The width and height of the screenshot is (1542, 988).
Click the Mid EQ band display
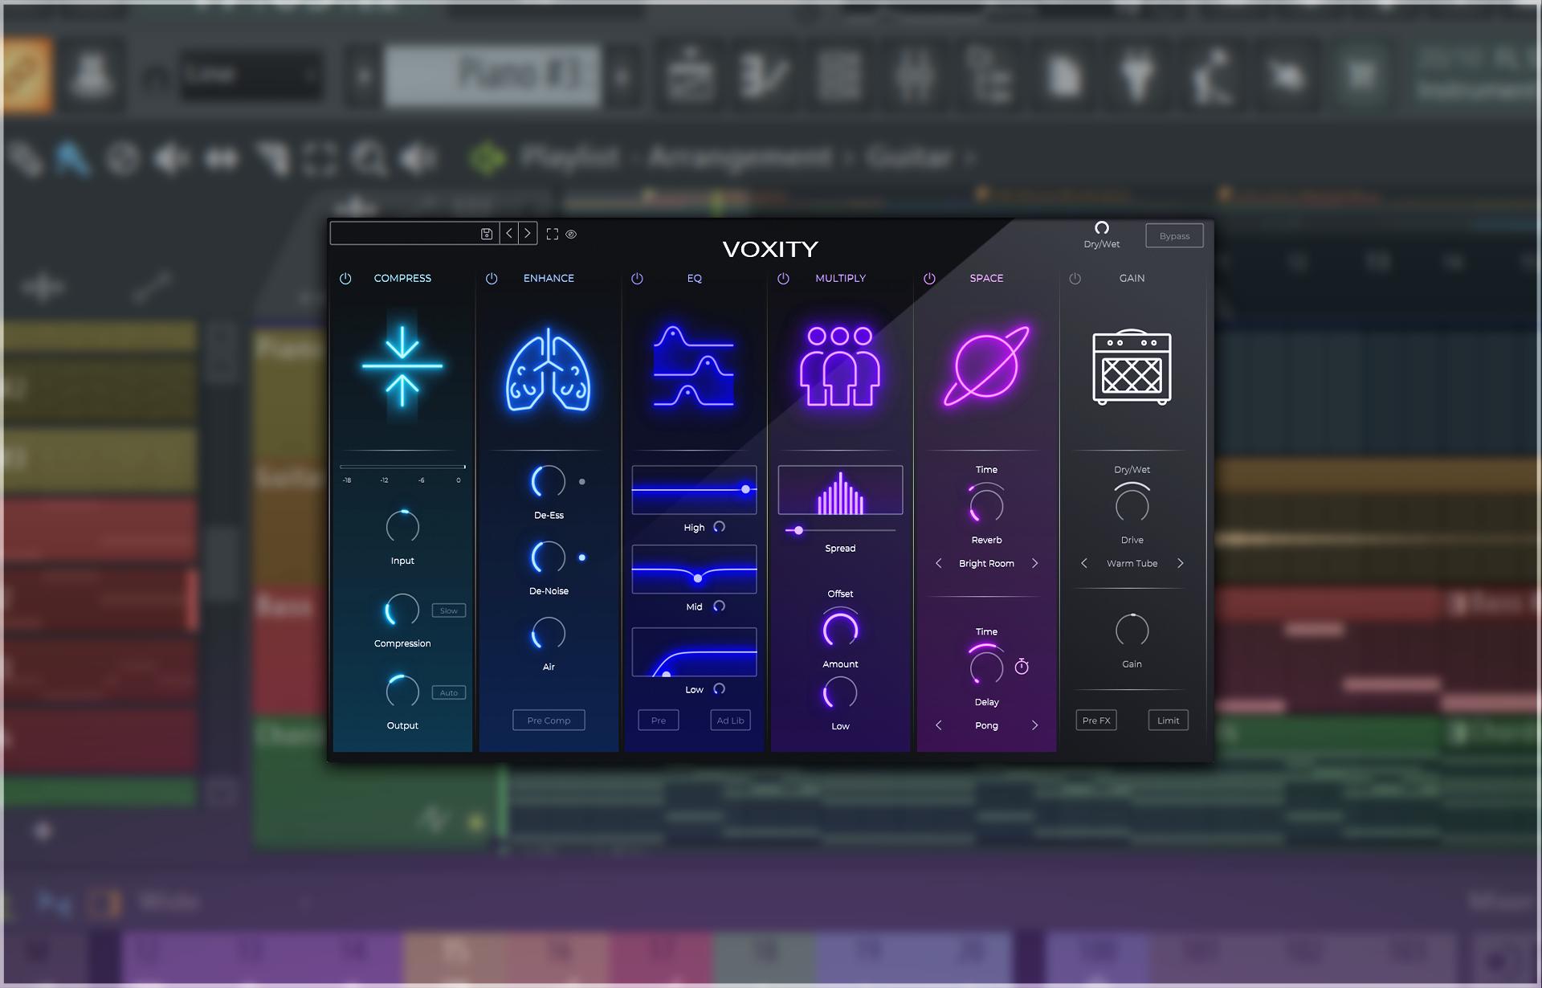(694, 570)
